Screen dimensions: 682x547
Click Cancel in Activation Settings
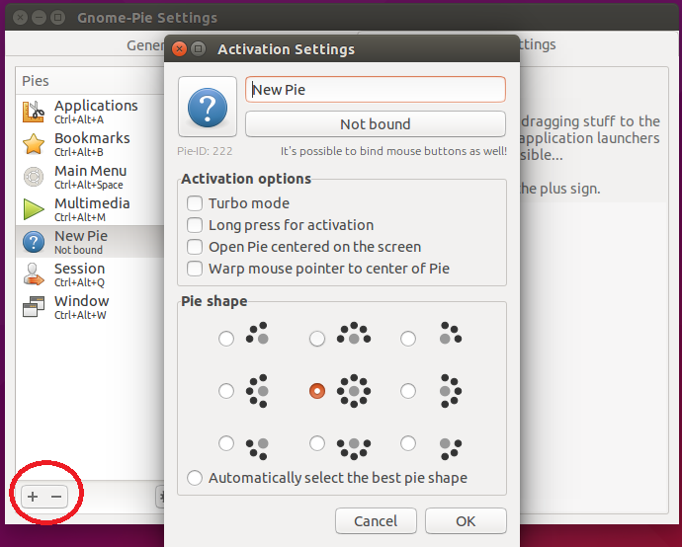(x=376, y=520)
